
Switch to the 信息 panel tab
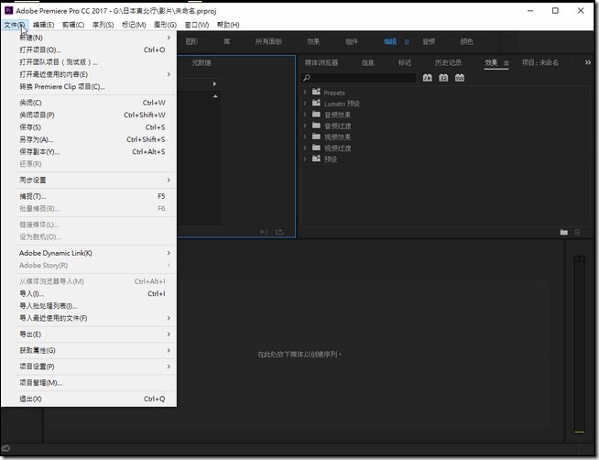click(x=367, y=62)
